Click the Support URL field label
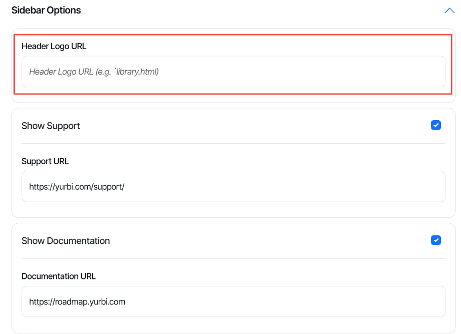461x334 pixels. (45, 161)
